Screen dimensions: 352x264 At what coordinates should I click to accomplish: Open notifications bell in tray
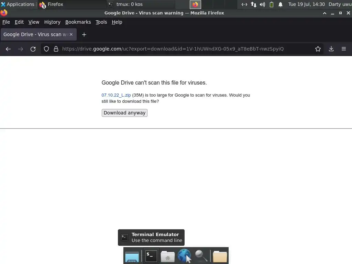[280, 4]
